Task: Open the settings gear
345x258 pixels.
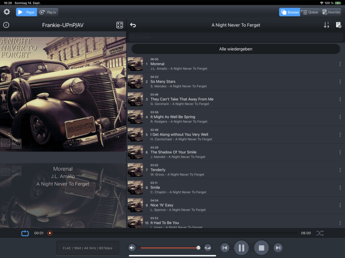Action: (x=7, y=12)
